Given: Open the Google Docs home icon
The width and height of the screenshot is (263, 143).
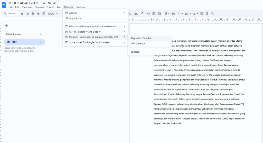Looking at the screenshot, I should 4,5.
